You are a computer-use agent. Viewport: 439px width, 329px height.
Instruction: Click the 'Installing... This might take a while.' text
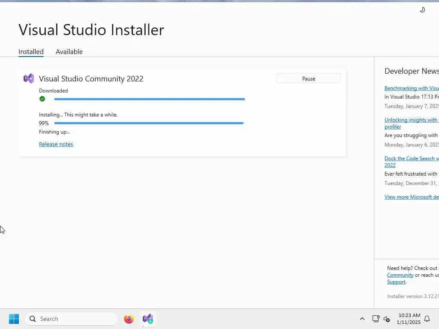[x=78, y=115]
